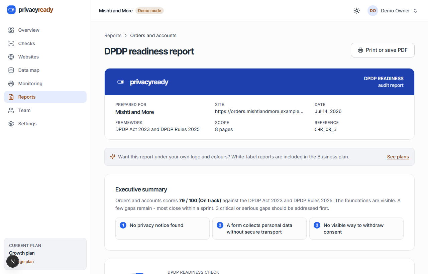This screenshot has width=428, height=274.
Task: Click the Team people icon
Action: coord(11,110)
